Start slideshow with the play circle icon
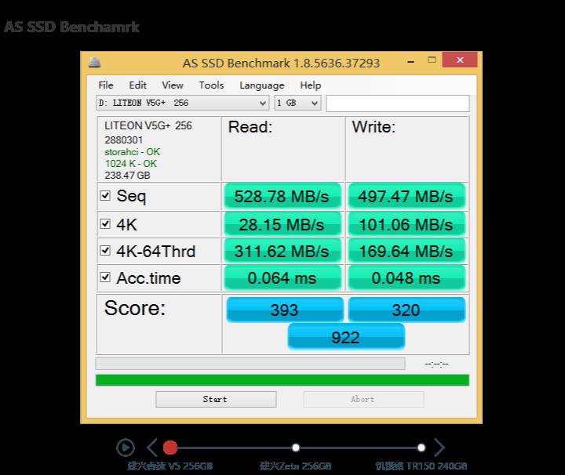Viewport: 565px width, 475px height. point(126,448)
